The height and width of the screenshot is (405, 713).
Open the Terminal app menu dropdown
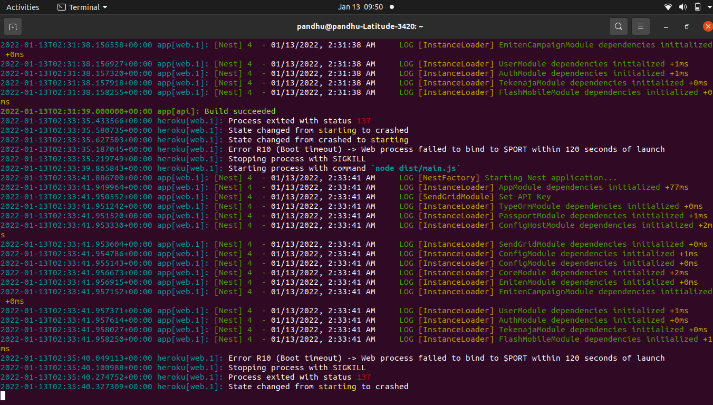click(82, 7)
